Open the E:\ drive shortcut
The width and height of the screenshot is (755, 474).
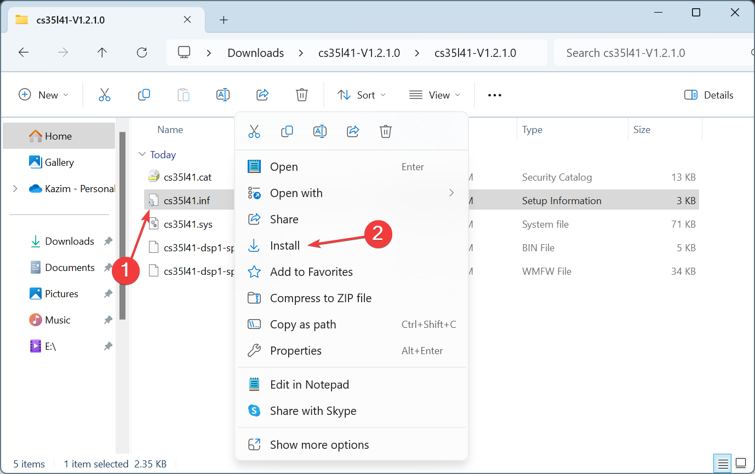[59, 346]
